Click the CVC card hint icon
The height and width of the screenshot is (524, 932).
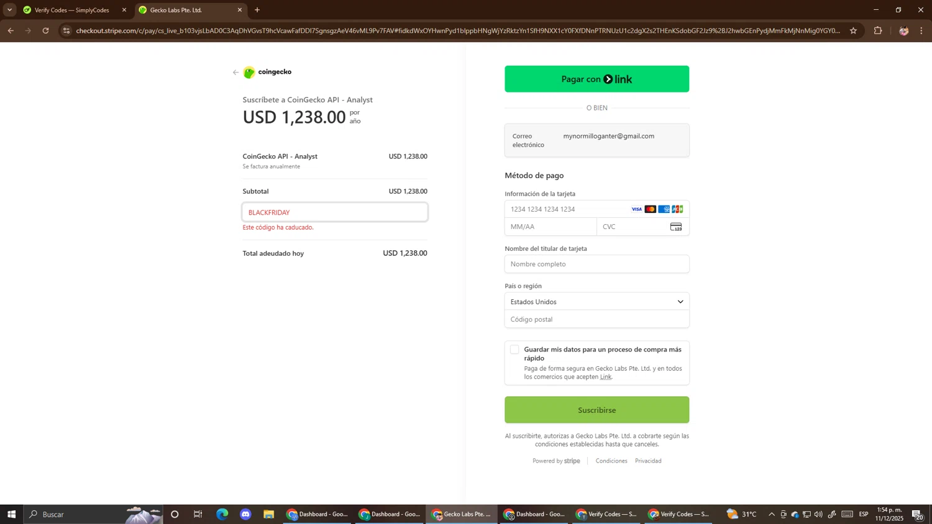[x=676, y=227]
